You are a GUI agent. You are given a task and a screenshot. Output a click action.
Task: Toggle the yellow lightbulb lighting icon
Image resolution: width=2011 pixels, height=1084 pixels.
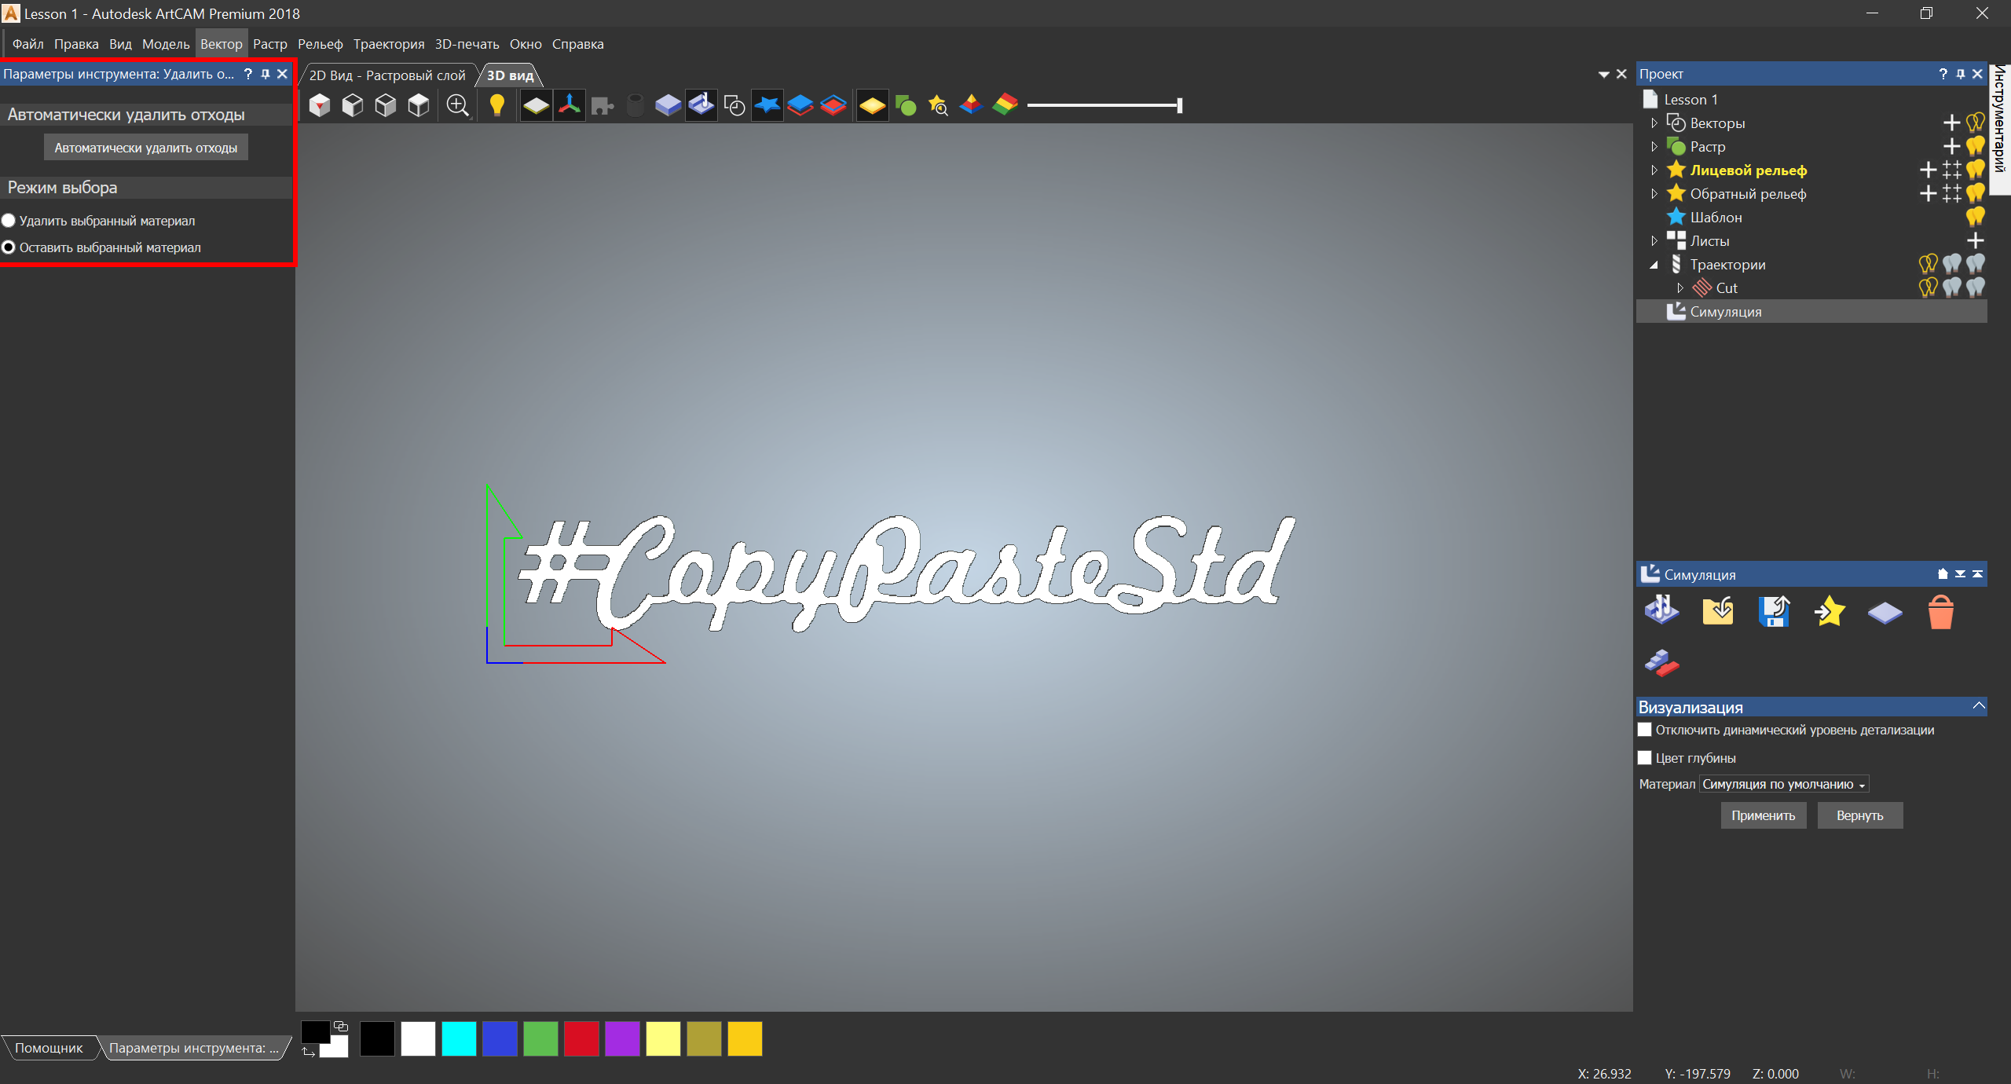(x=496, y=105)
